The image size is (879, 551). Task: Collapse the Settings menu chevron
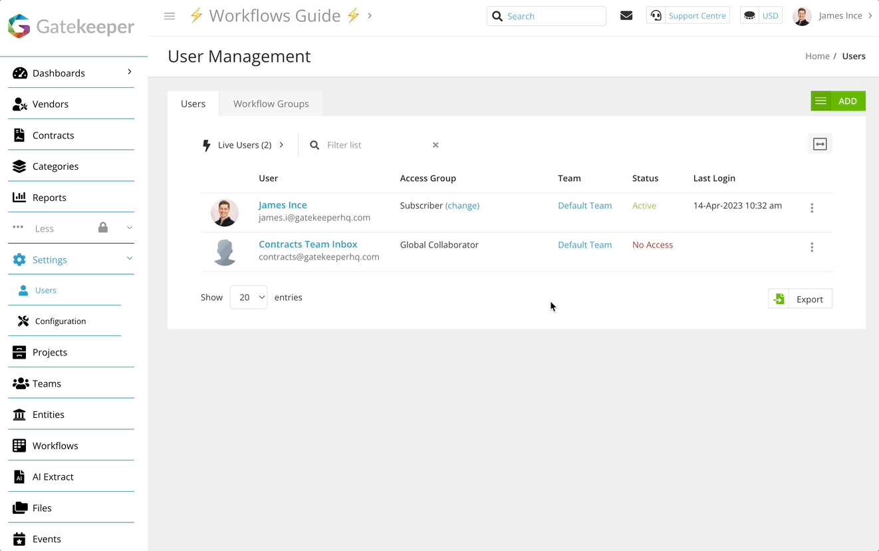pos(130,259)
